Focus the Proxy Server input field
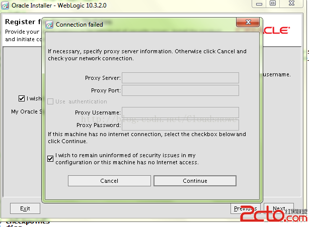Viewport: 309px width, 227px height. [180, 78]
